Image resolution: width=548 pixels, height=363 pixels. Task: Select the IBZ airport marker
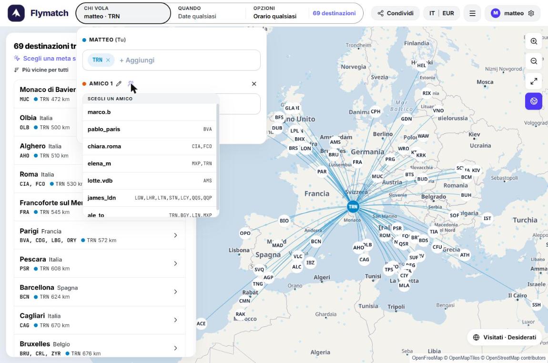pyautogui.click(x=310, y=262)
